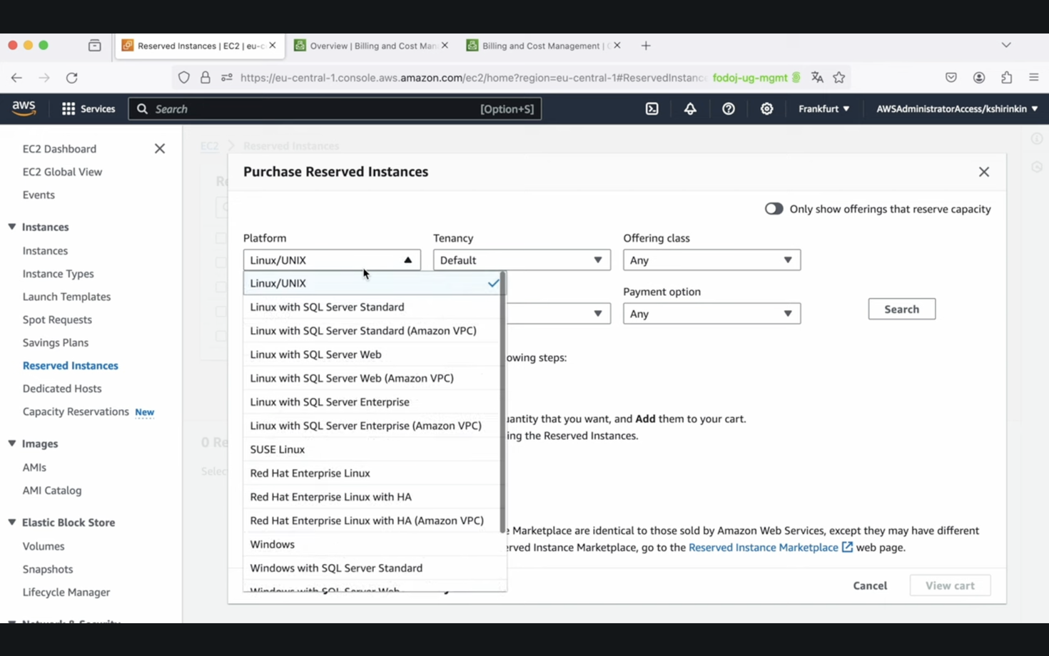Toggle only show offerings that reserve capacity
The width and height of the screenshot is (1049, 656).
774,209
